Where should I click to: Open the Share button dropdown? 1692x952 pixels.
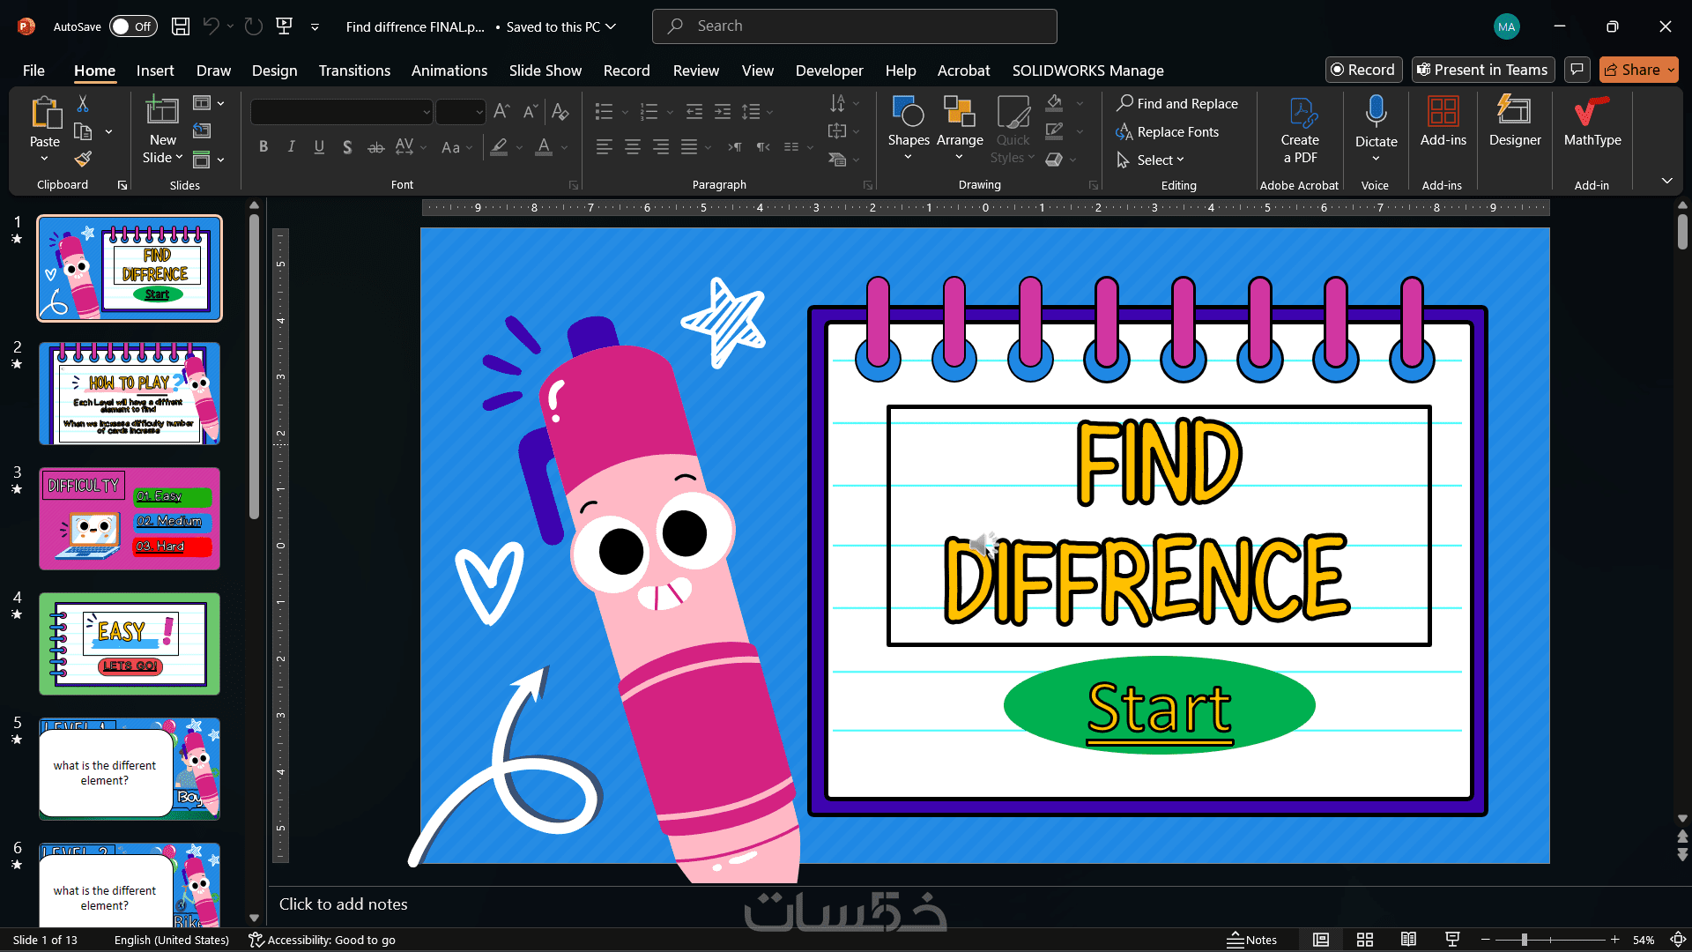tap(1671, 70)
